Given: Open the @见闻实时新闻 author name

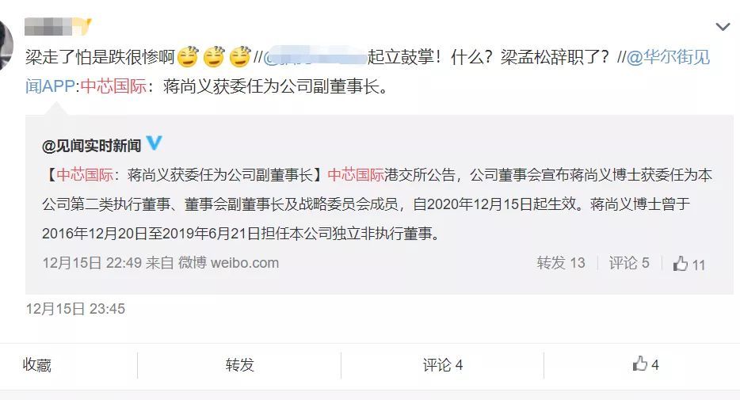Looking at the screenshot, I should point(92,146).
